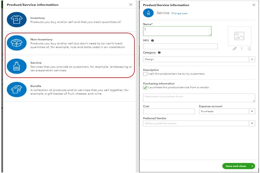Enable 'I sell this product/service' checkbox
The width and height of the screenshot is (260, 173).
(145, 74)
